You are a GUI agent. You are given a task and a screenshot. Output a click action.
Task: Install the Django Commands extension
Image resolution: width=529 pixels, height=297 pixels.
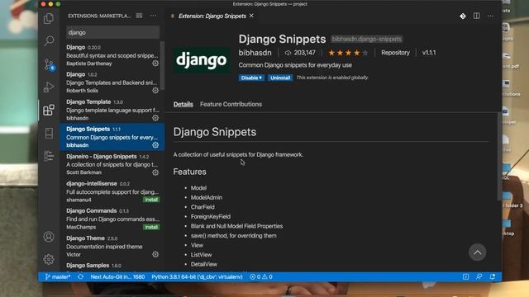[x=151, y=227]
